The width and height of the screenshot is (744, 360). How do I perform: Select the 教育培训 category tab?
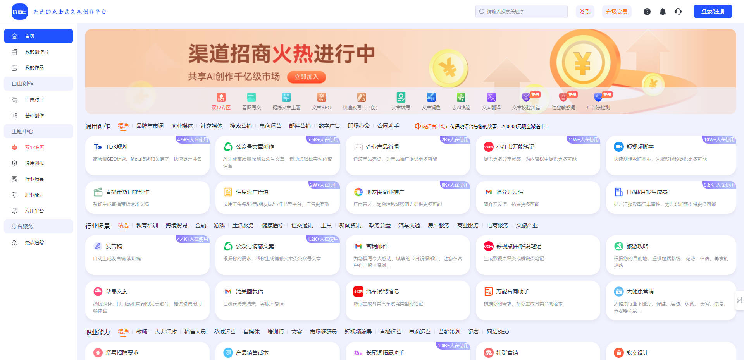pyautogui.click(x=147, y=225)
